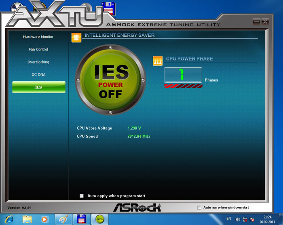Click the floppy disk desktop icon behind AXTU
This screenshot has width=283, height=225.
pyautogui.click(x=108, y=8)
